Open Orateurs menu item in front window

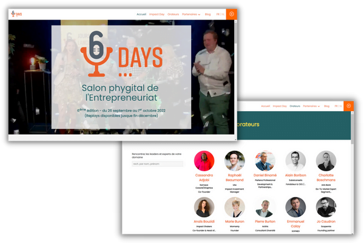coord(173,14)
